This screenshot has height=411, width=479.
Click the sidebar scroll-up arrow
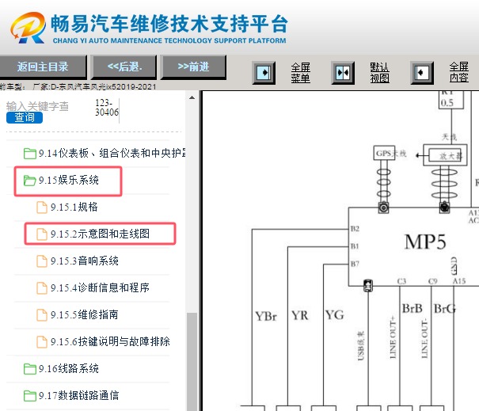[192, 97]
